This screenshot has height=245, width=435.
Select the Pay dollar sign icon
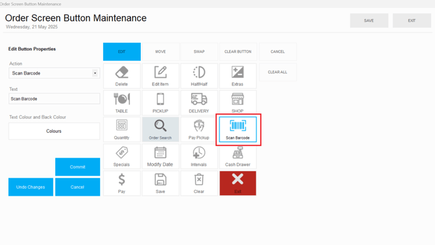pos(122,183)
